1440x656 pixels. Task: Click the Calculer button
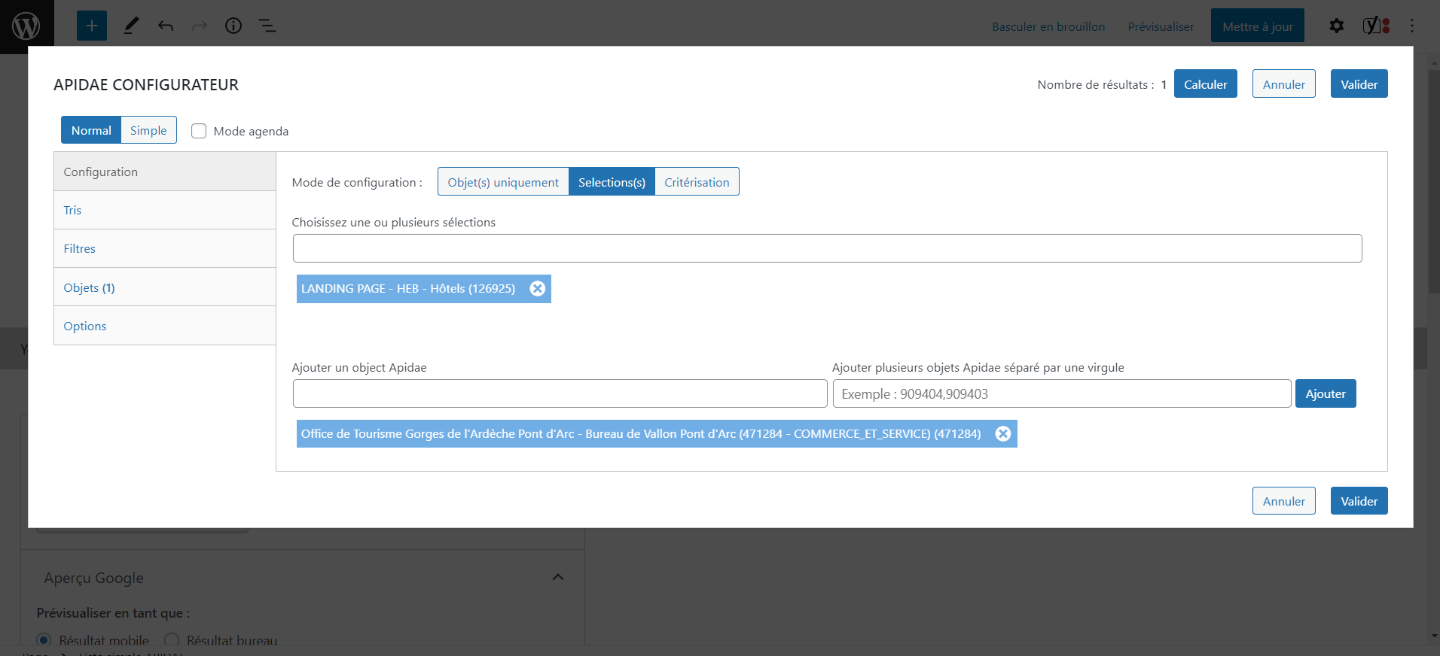[1205, 84]
